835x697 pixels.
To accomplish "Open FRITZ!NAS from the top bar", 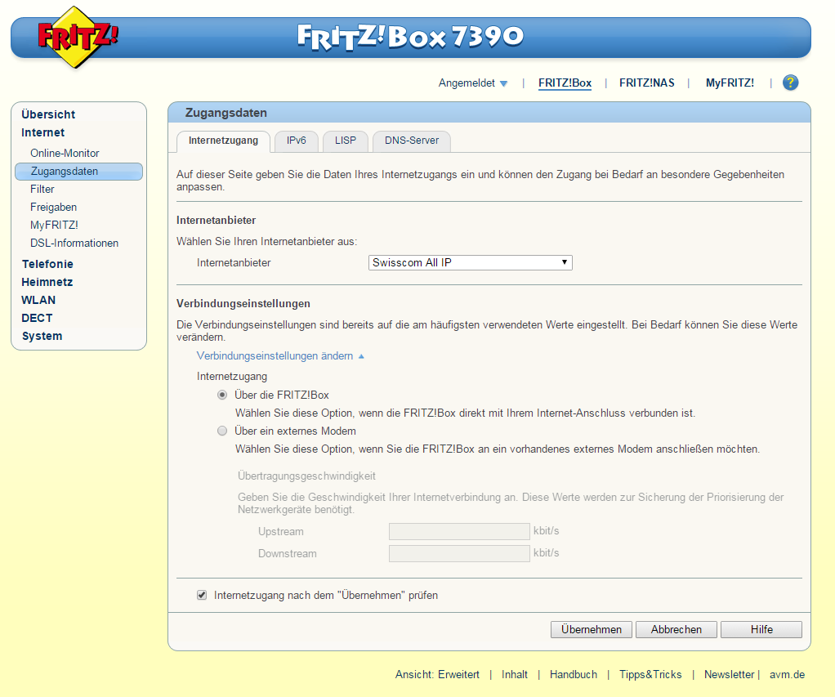I will point(646,83).
